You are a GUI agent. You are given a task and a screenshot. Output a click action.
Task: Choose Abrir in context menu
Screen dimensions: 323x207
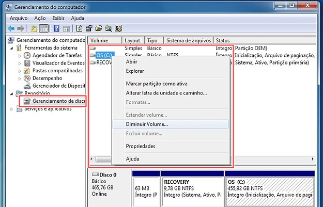click(x=171, y=61)
